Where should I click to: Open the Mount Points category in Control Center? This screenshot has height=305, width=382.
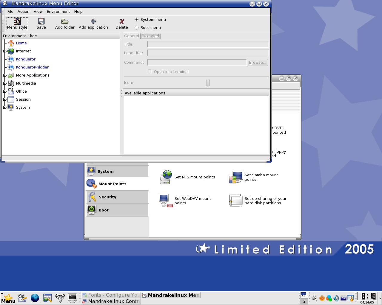coord(117,184)
